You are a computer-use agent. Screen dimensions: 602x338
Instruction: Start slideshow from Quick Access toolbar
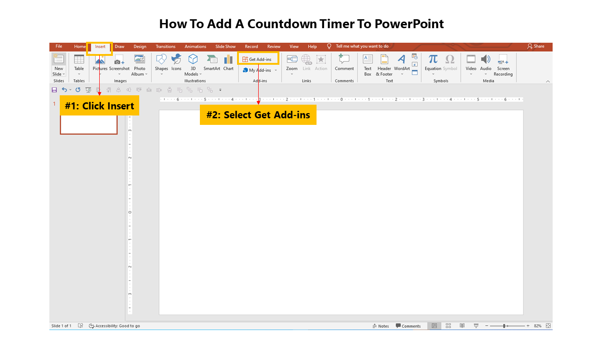88,90
